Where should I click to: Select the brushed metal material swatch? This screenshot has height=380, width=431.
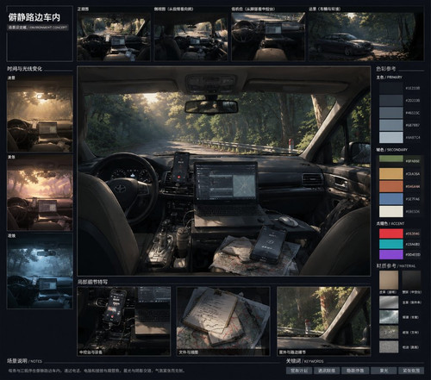[x=389, y=302]
